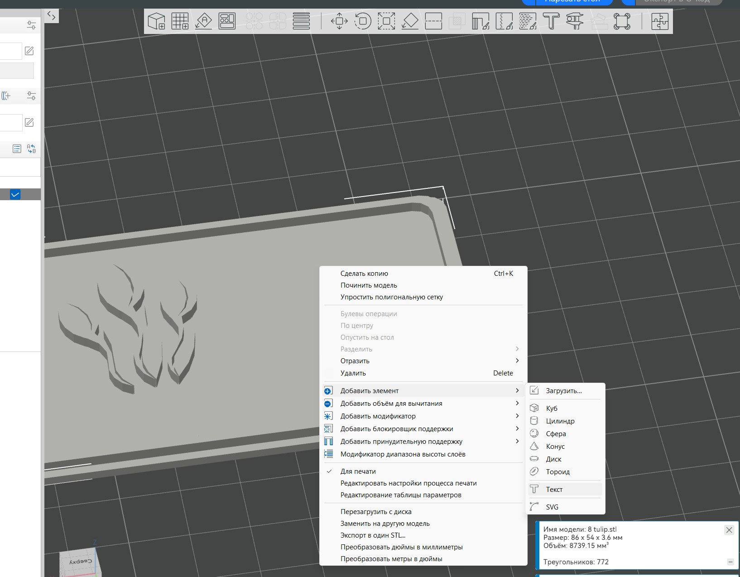Select 'Цилиндр' in the primitives submenu
Image resolution: width=740 pixels, height=577 pixels.
(560, 421)
